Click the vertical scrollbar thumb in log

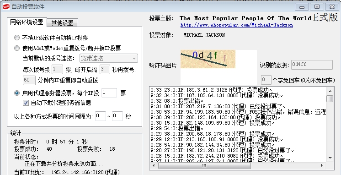330,98
